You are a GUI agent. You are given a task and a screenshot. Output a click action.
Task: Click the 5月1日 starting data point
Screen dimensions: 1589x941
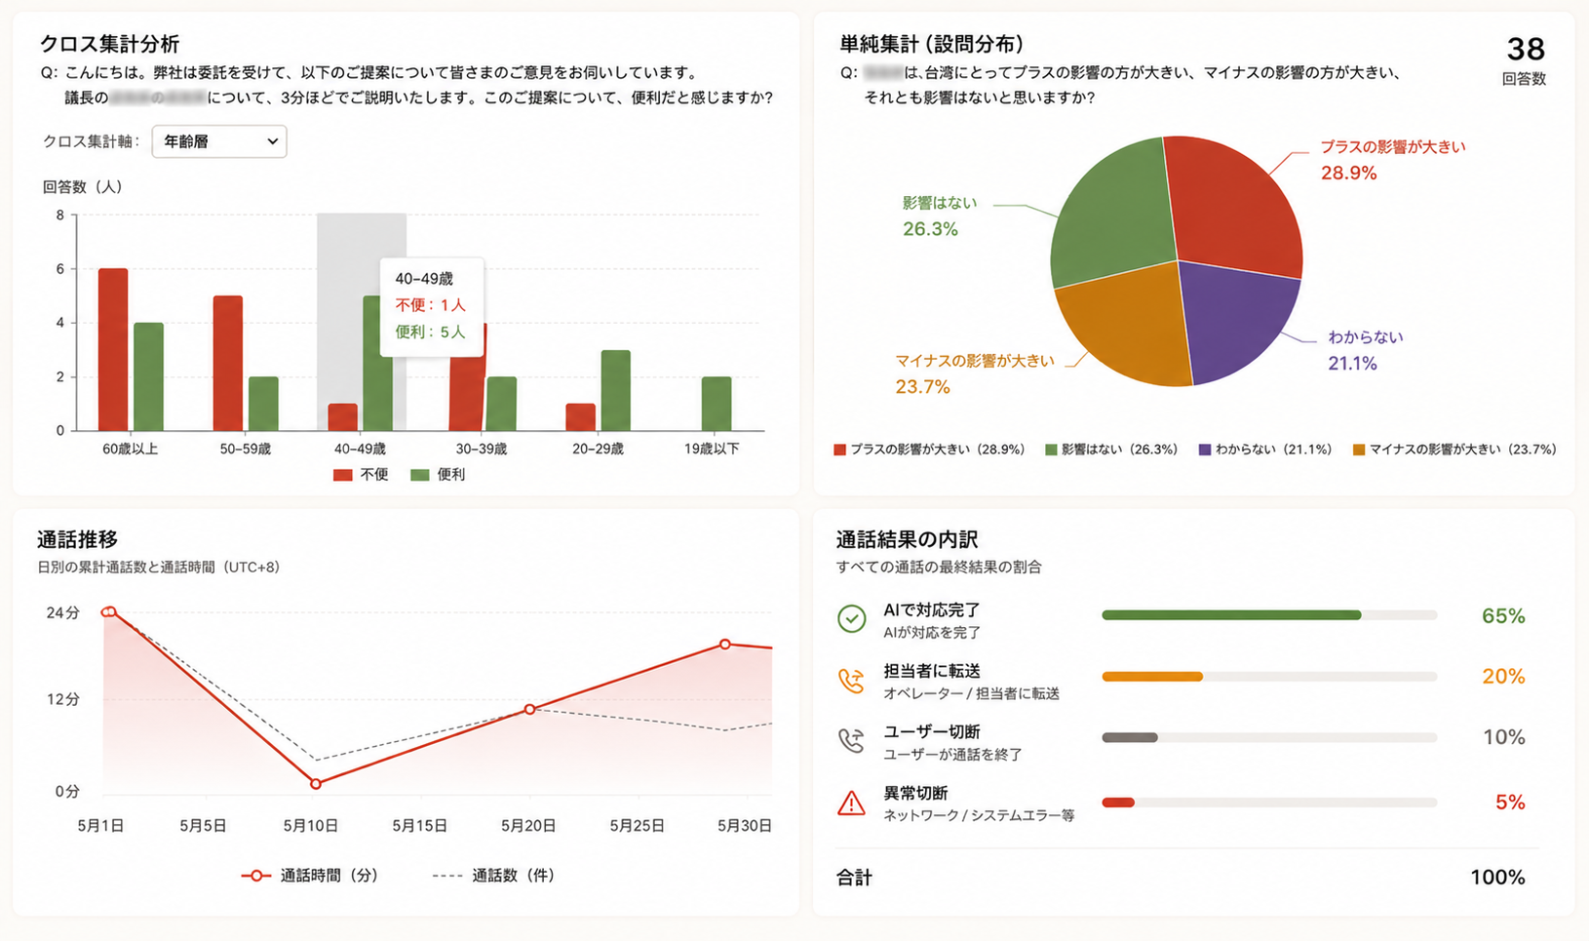click(109, 611)
